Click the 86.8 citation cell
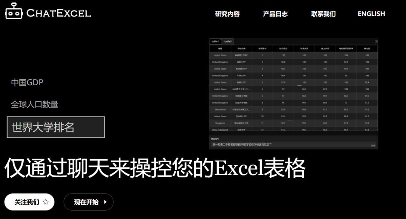 pyautogui.click(x=346, y=116)
